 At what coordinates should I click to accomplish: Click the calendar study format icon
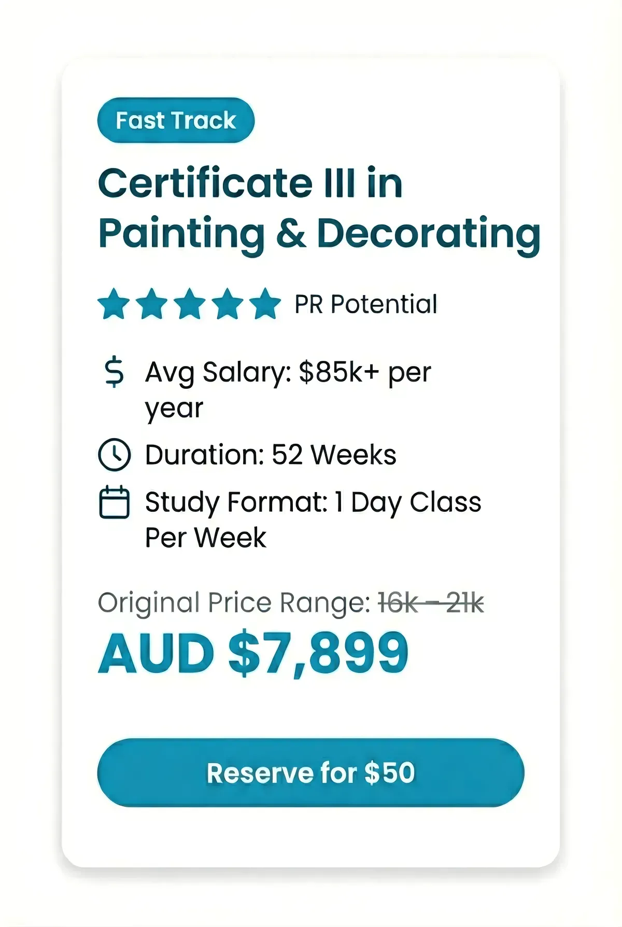[x=114, y=502]
